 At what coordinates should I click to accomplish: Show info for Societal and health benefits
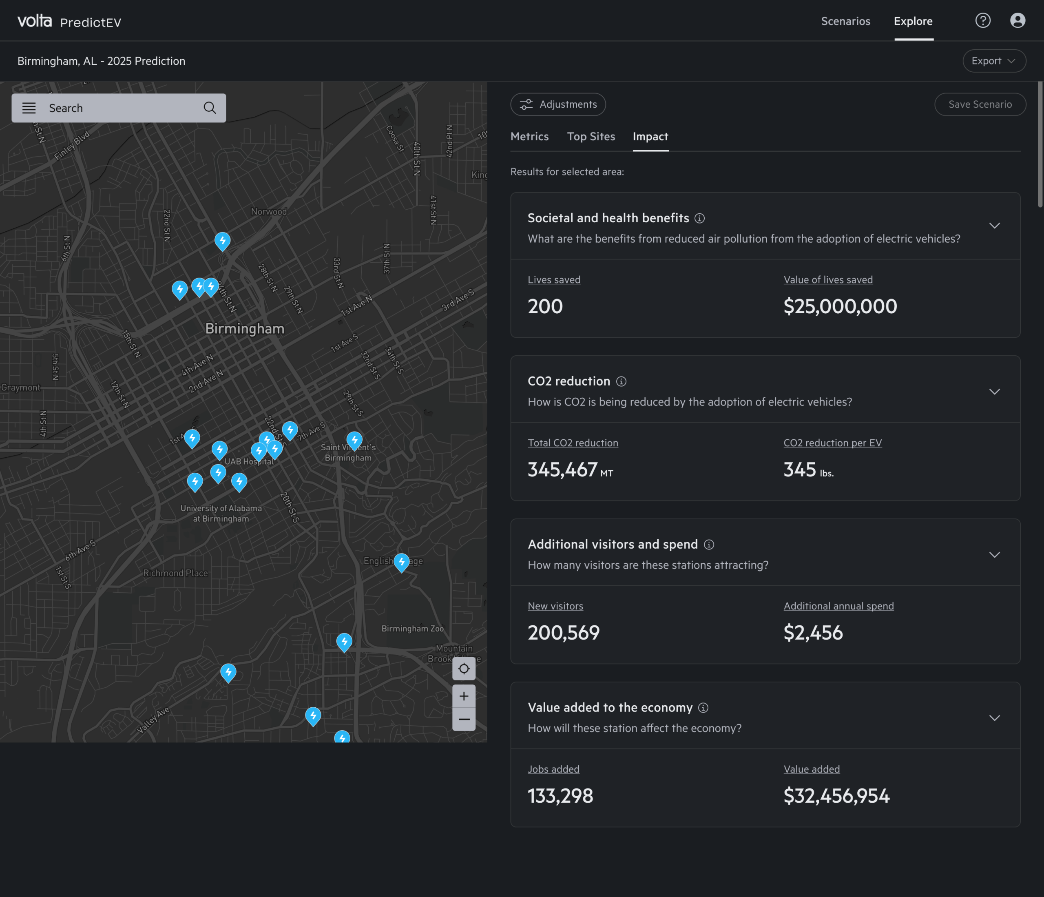[x=699, y=218]
